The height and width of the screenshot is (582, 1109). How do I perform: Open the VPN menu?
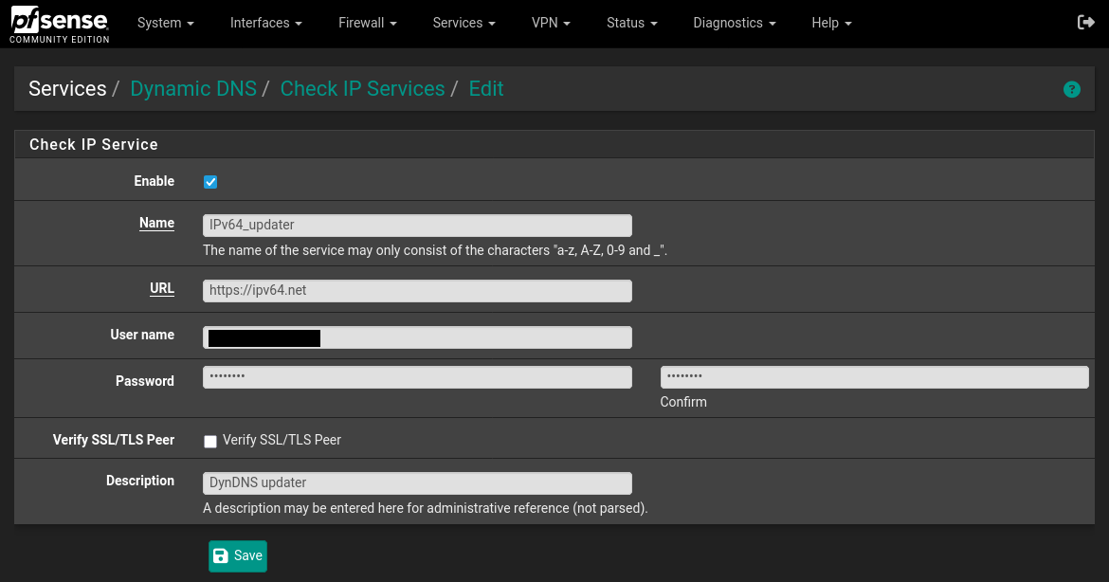click(x=551, y=23)
